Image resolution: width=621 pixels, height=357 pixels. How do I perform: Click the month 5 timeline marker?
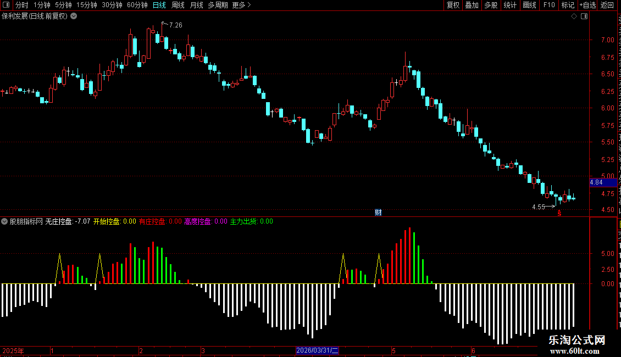click(393, 350)
